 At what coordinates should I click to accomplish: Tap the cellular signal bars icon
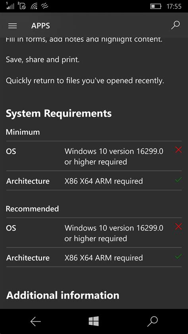10,6
